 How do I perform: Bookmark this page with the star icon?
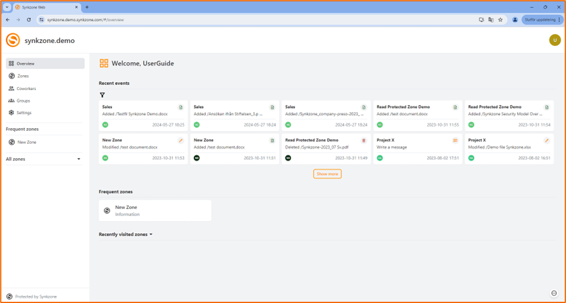(x=500, y=20)
